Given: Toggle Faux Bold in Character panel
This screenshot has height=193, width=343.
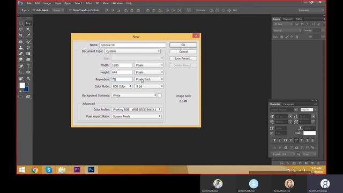Looking at the screenshot, I should coord(274,140).
